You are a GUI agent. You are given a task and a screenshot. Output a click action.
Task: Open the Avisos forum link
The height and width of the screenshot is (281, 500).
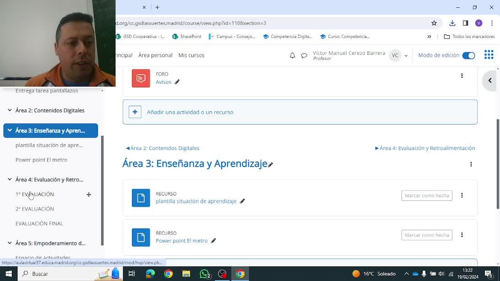pos(163,82)
